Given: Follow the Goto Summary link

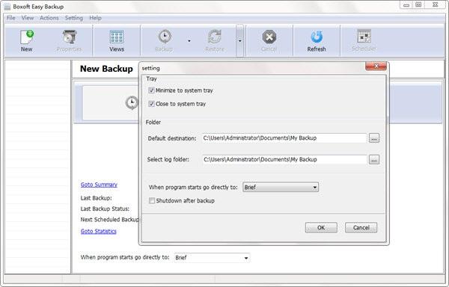Looking at the screenshot, I should click(x=99, y=185).
